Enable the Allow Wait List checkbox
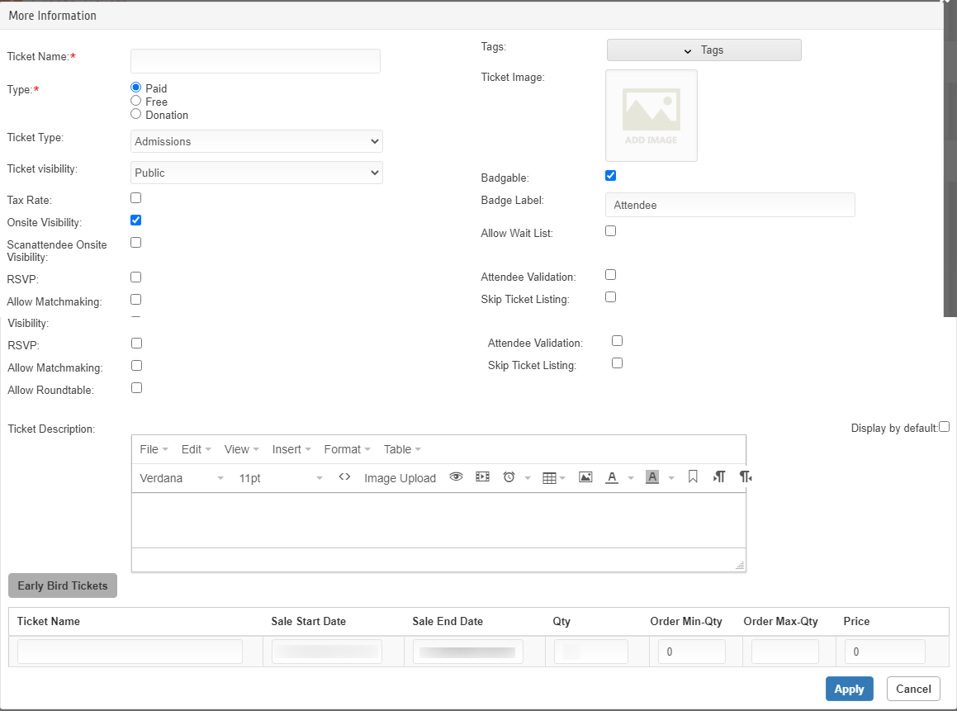 coord(610,230)
